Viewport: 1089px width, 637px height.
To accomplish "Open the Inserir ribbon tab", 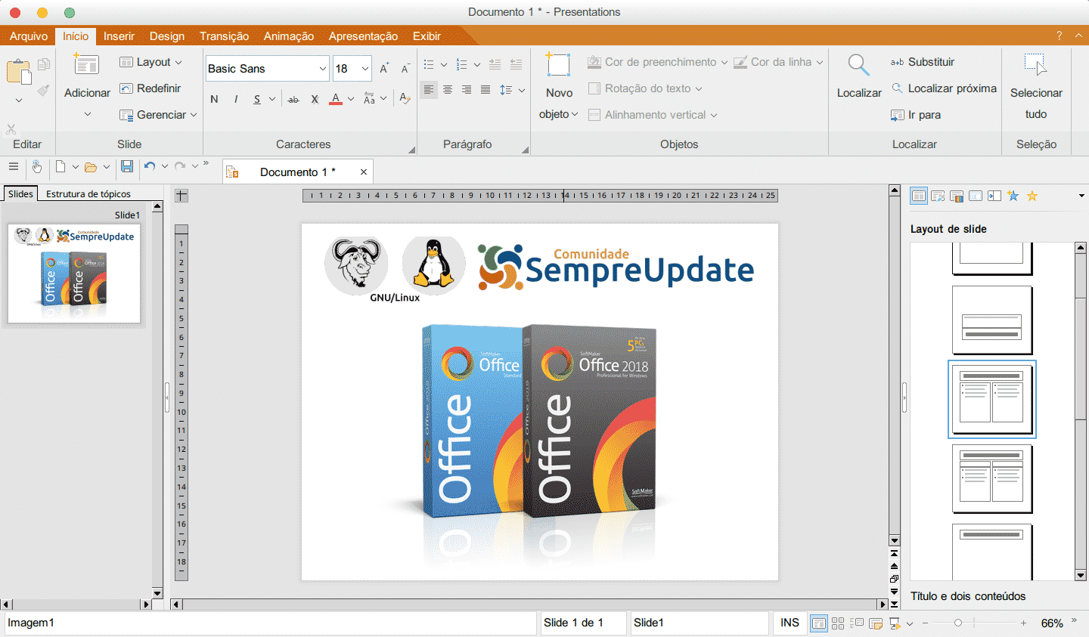I will click(119, 36).
